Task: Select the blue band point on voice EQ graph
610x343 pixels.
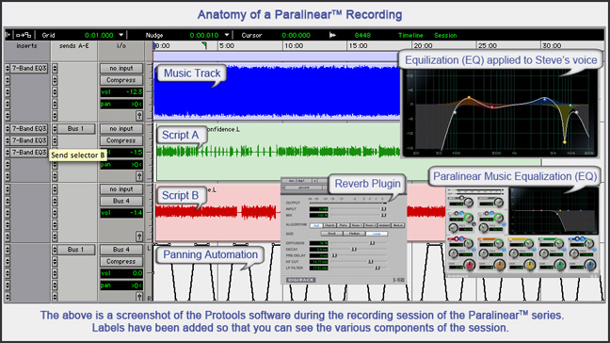Action: point(545,99)
